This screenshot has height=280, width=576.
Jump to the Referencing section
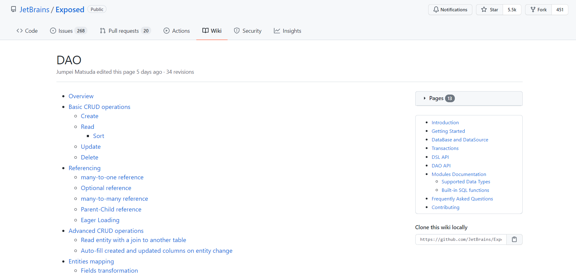coord(85,168)
